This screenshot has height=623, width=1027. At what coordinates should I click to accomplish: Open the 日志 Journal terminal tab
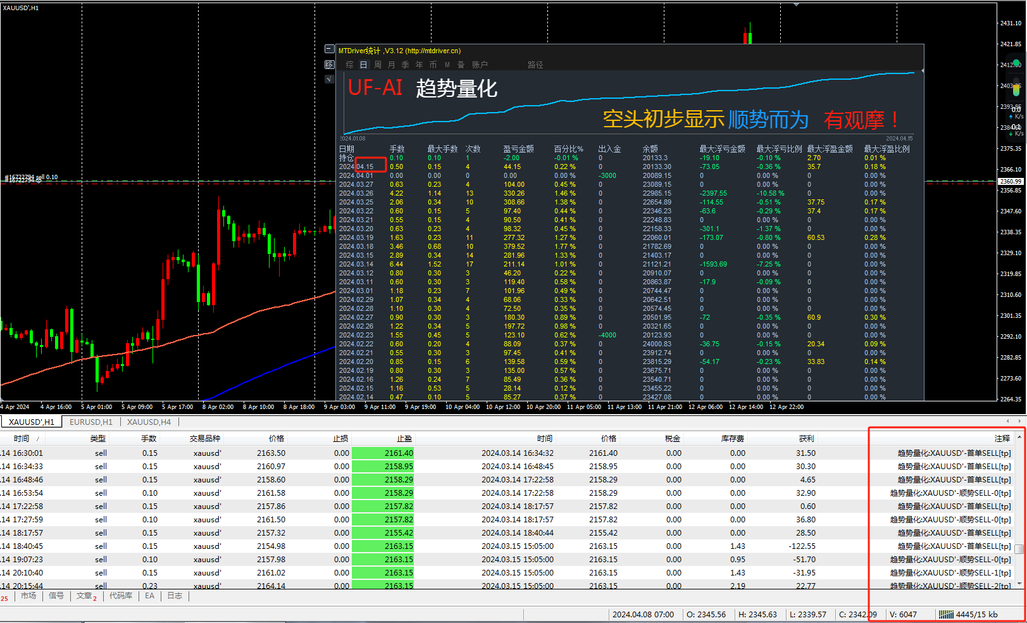[175, 596]
